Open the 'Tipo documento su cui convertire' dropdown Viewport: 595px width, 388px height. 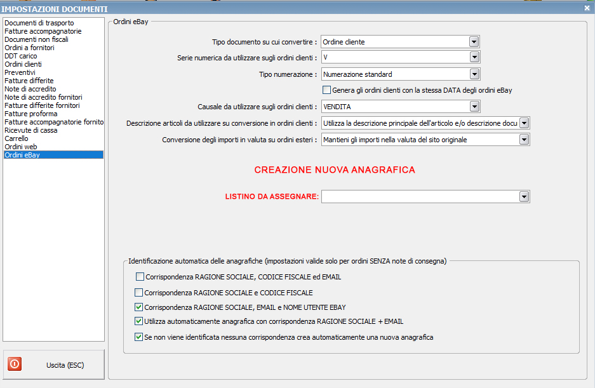pyautogui.click(x=474, y=42)
